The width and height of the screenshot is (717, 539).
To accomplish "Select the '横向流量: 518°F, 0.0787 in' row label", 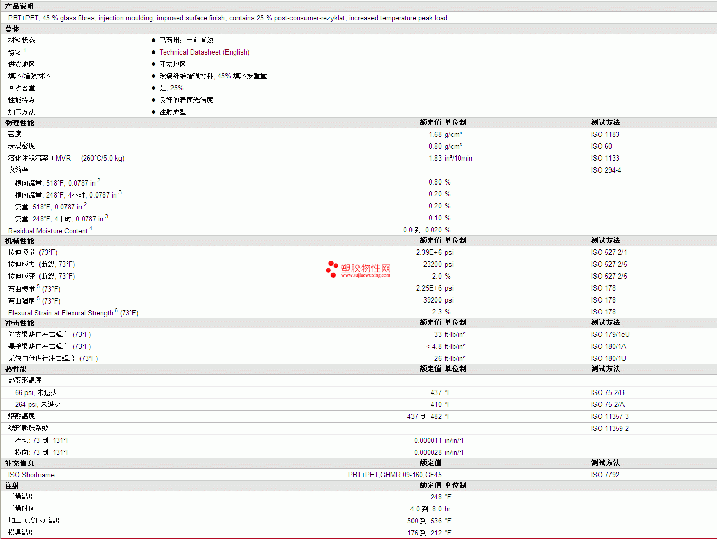I will [58, 182].
